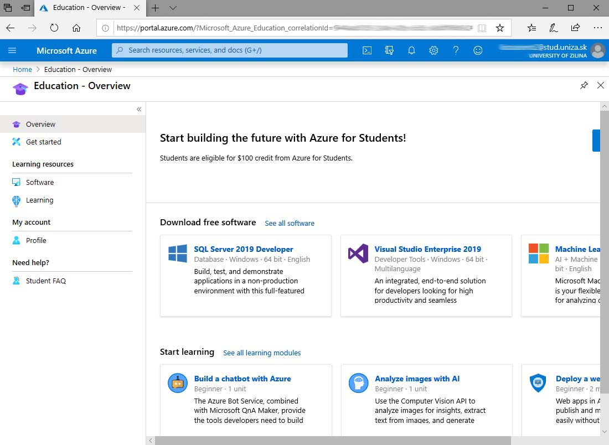Screen dimensions: 609x445
Task: Click the Analyze images module icon
Action: coord(359,383)
